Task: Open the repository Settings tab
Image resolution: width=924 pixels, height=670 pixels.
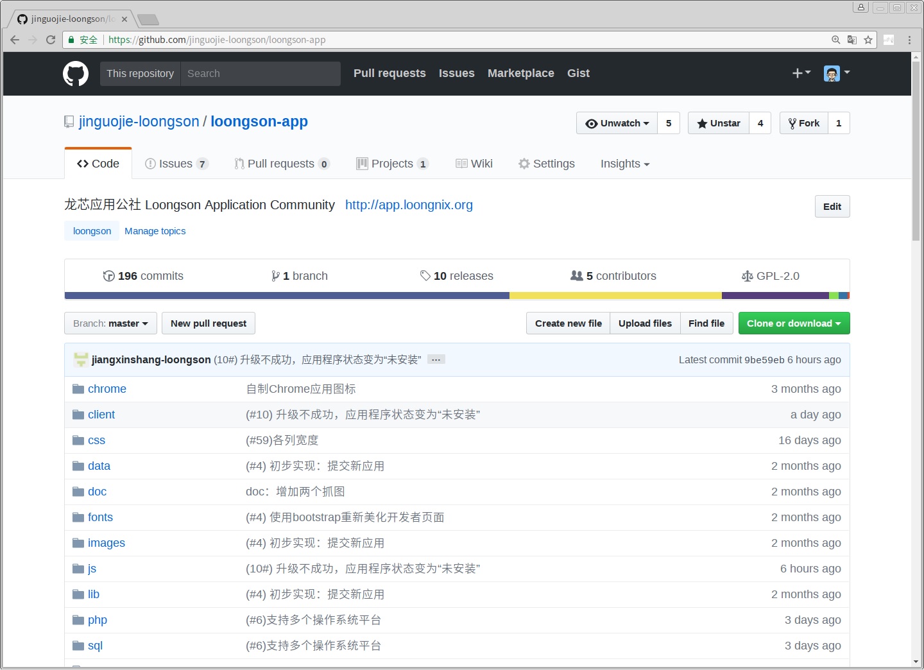Action: click(547, 164)
